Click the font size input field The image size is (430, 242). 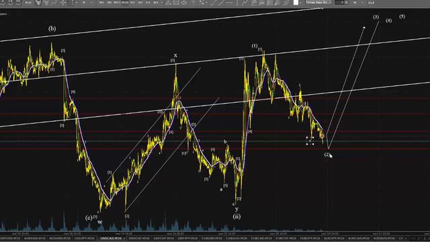tap(339, 3)
